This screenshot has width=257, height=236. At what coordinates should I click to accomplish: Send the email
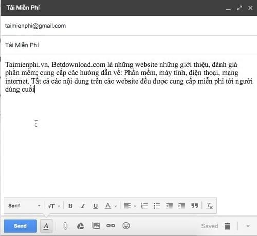(x=20, y=226)
